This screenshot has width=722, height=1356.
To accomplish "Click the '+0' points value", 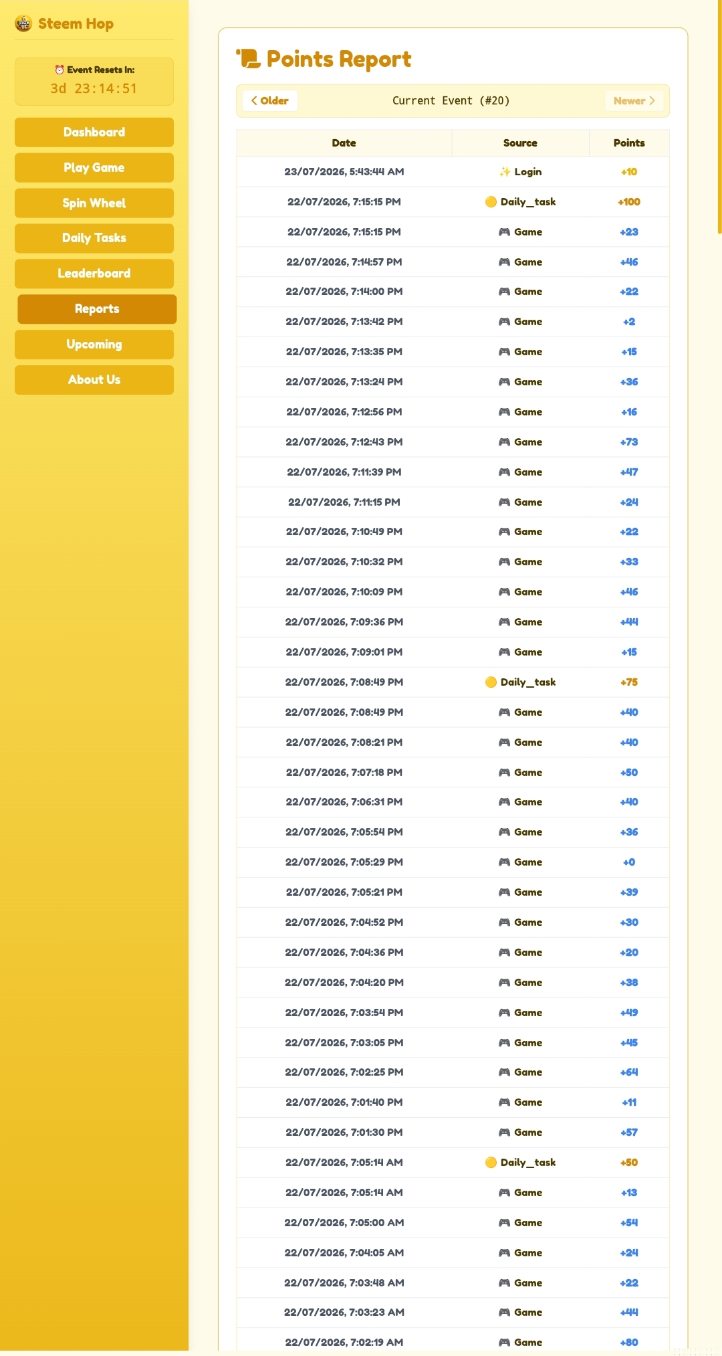I will pyautogui.click(x=629, y=862).
